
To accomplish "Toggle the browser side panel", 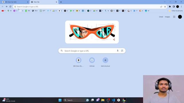I will (174, 7).
